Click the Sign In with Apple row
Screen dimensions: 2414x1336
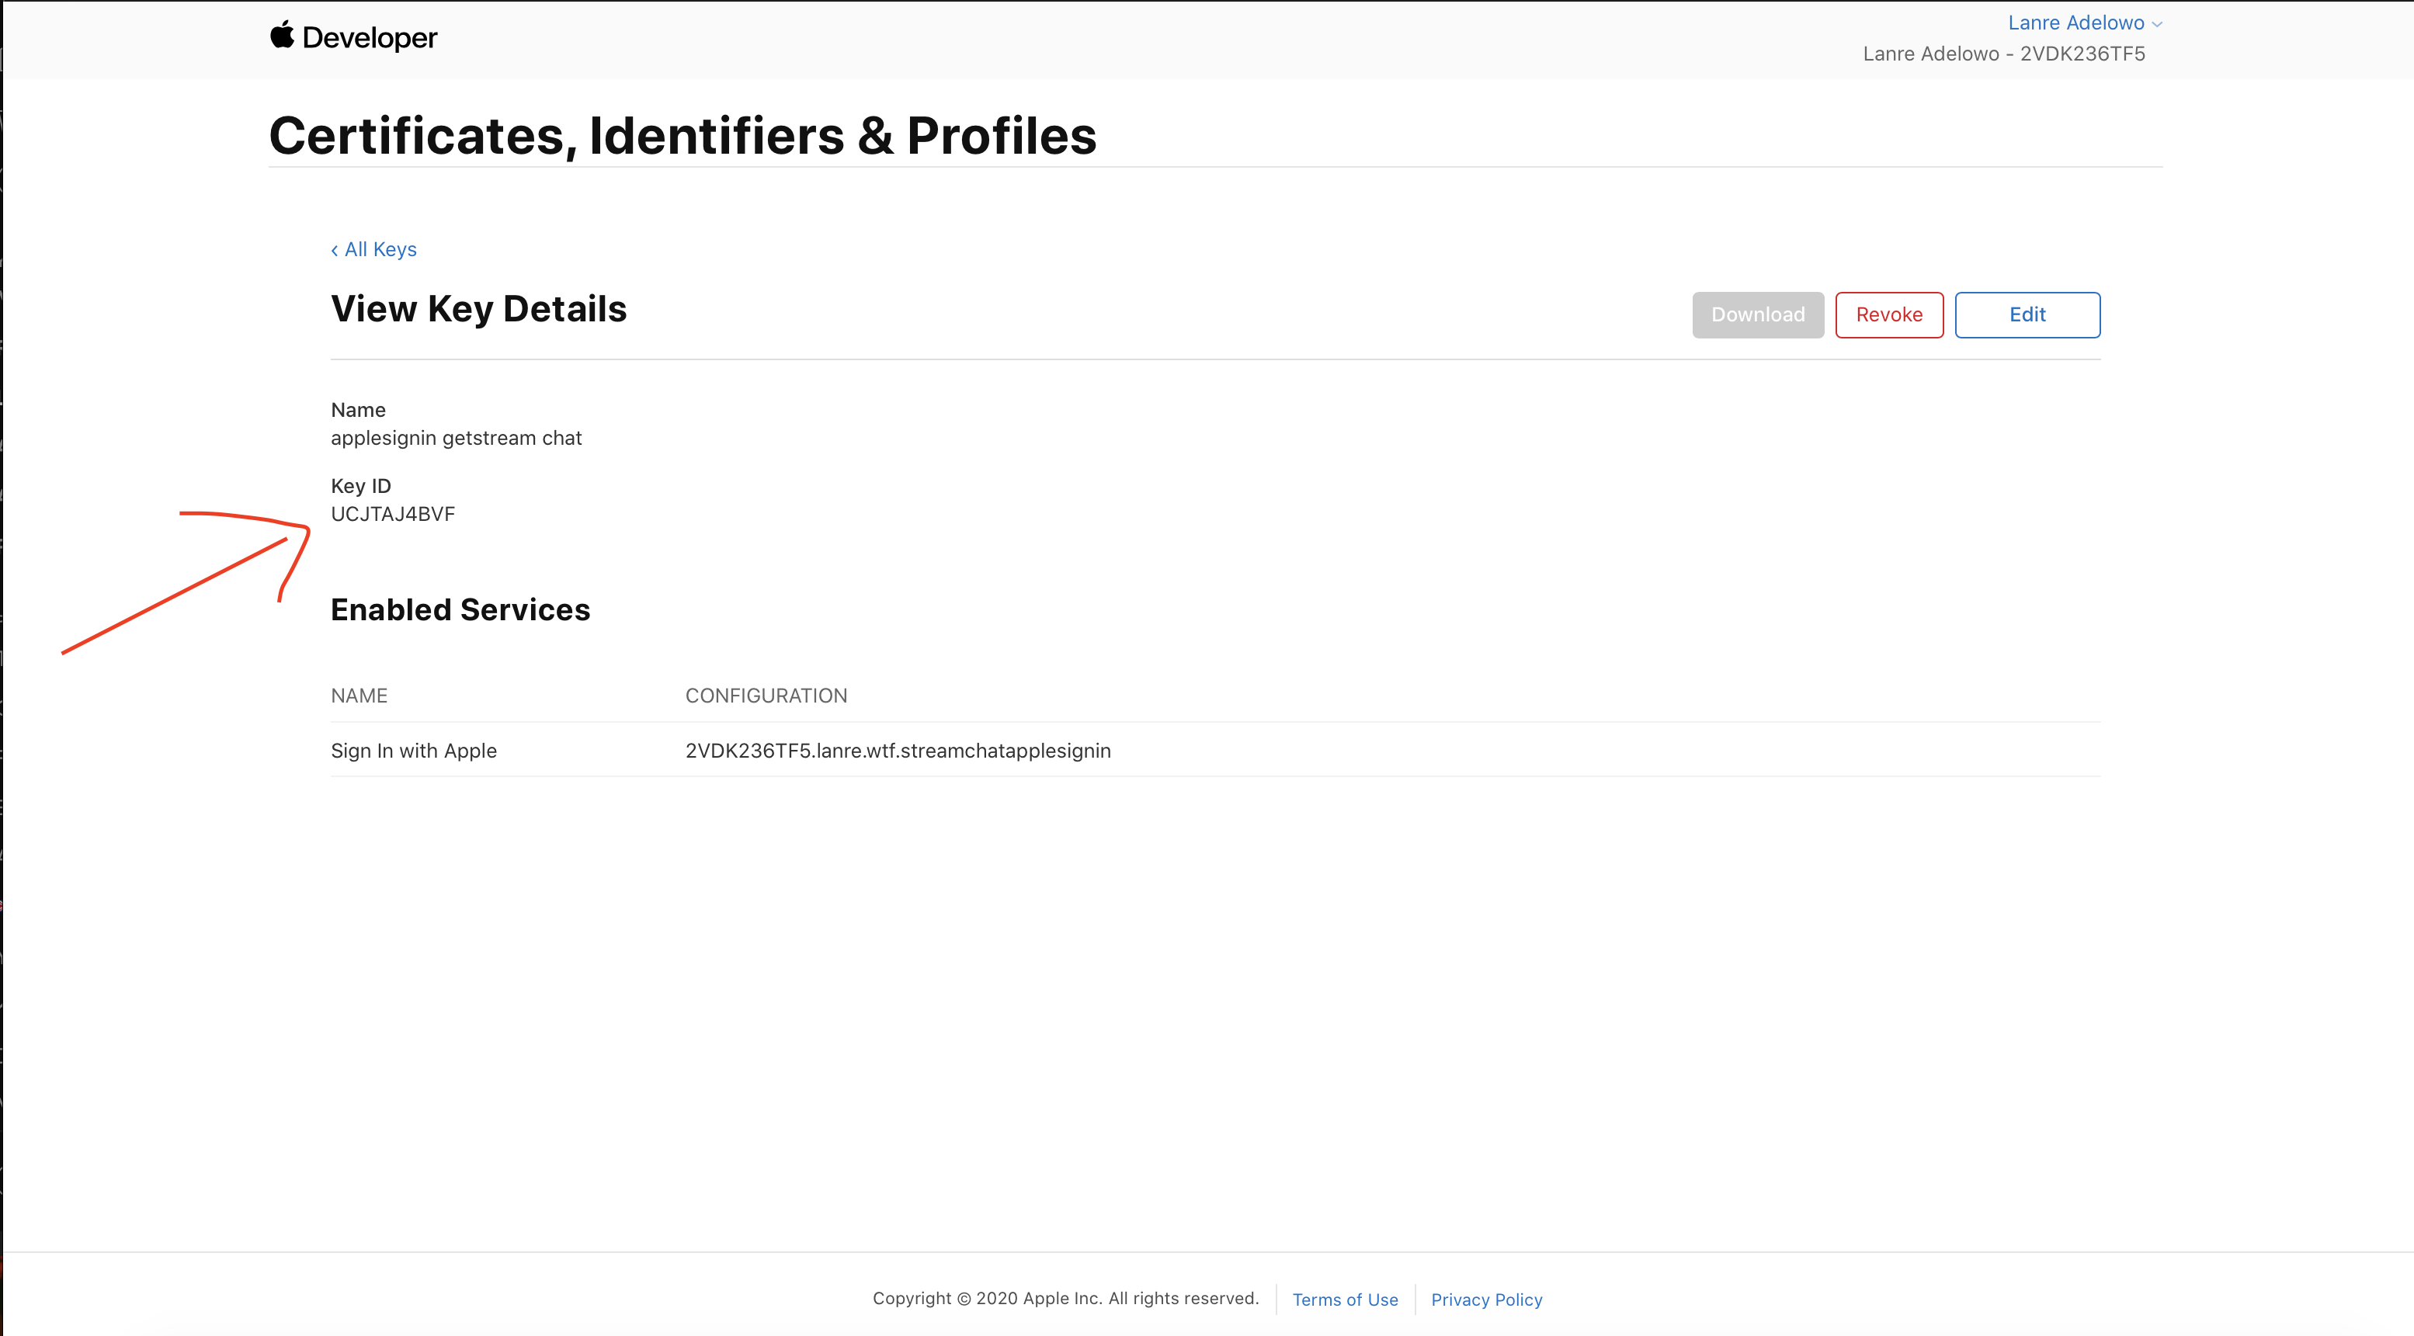1215,749
